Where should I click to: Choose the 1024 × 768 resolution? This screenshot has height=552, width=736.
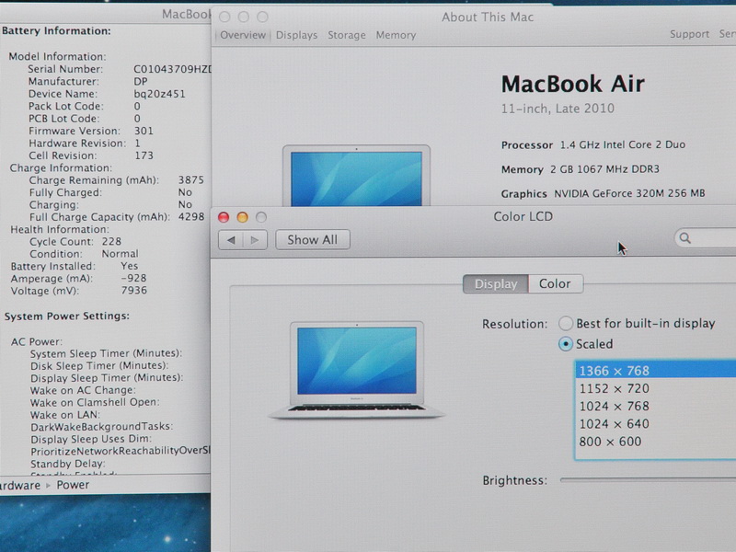pos(656,406)
